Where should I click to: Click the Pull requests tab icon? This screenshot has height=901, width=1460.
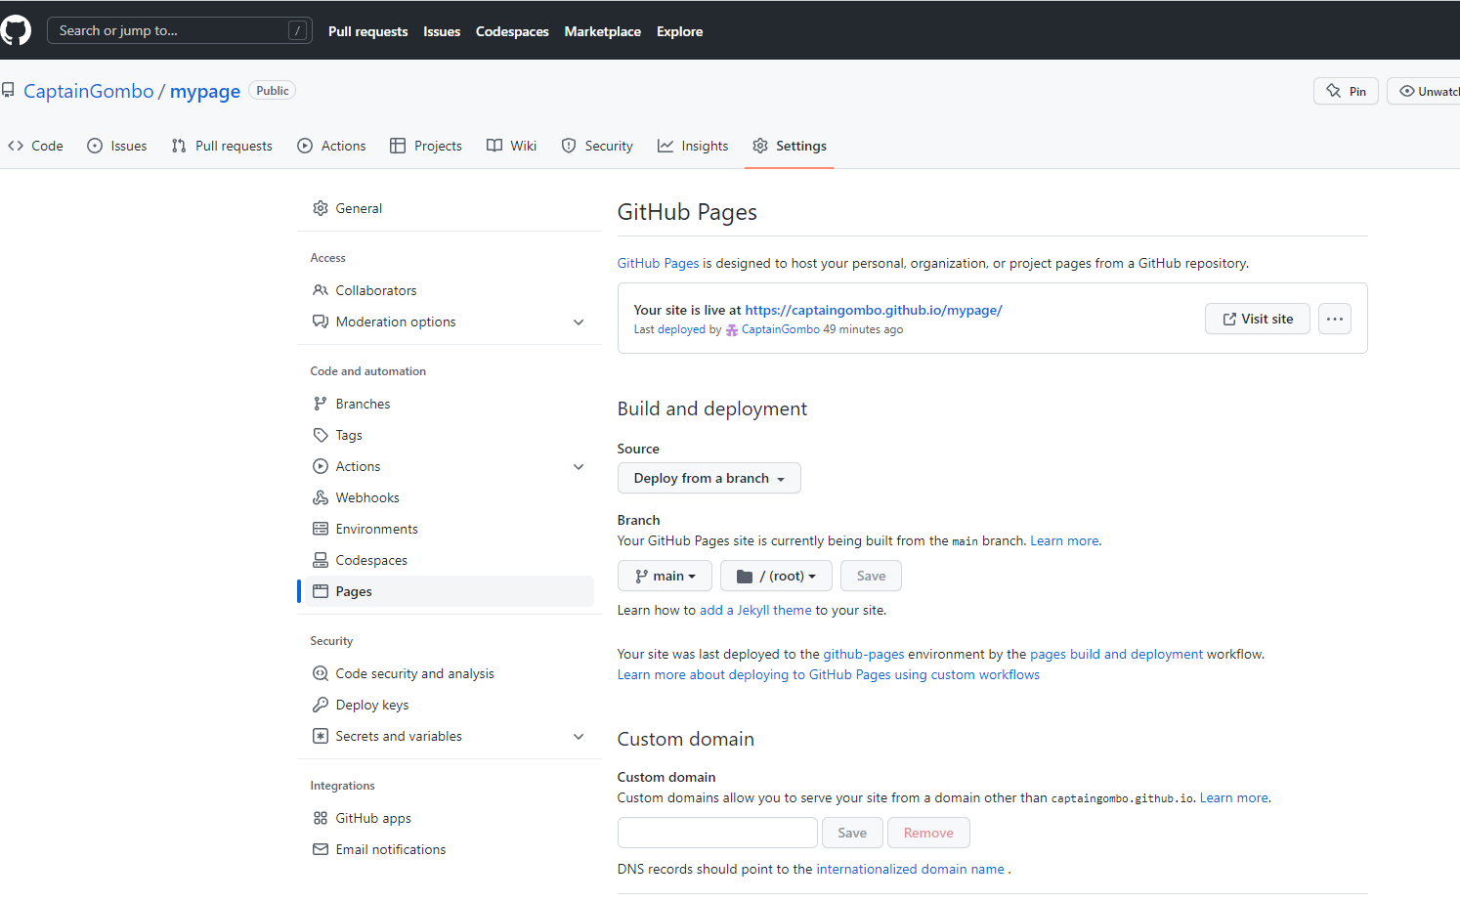(179, 146)
